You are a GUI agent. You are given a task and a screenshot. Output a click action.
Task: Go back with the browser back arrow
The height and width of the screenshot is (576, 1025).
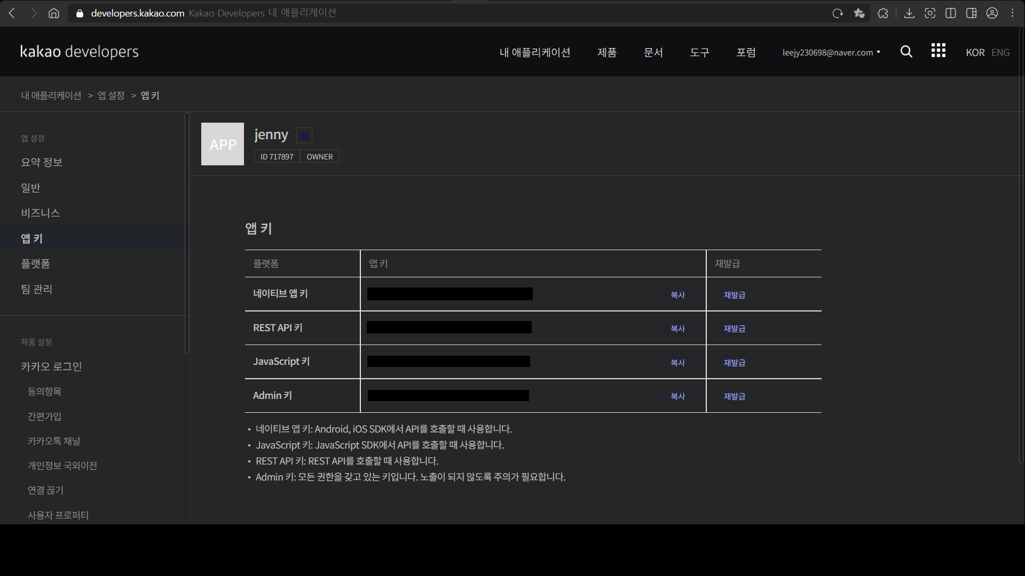pyautogui.click(x=12, y=13)
